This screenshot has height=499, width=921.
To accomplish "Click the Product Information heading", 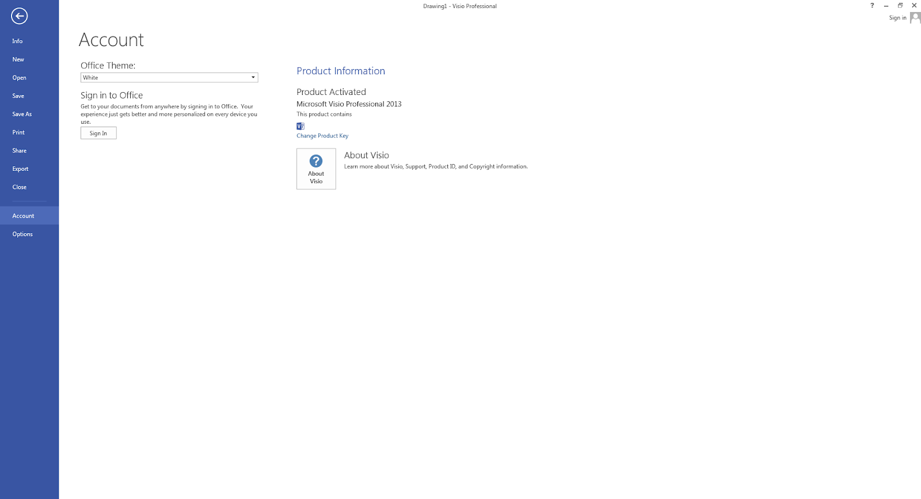I will pyautogui.click(x=341, y=71).
